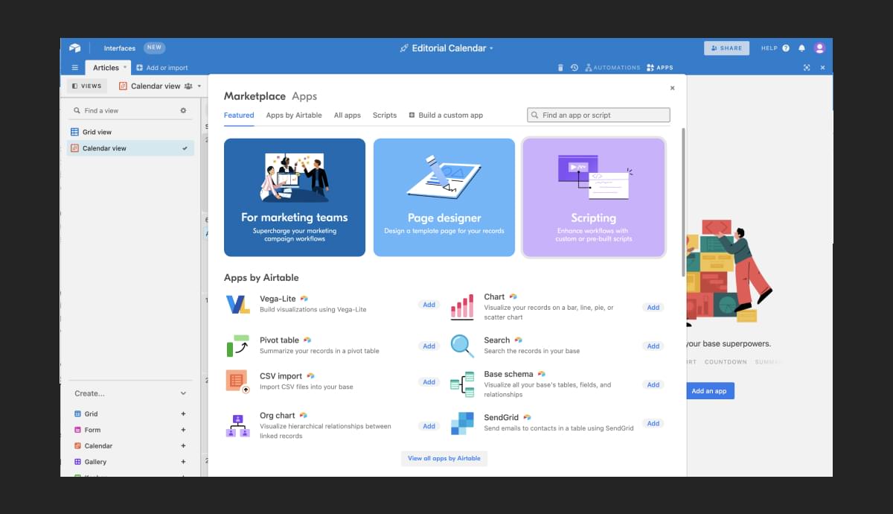Switch to the All apps tab

[x=348, y=115]
